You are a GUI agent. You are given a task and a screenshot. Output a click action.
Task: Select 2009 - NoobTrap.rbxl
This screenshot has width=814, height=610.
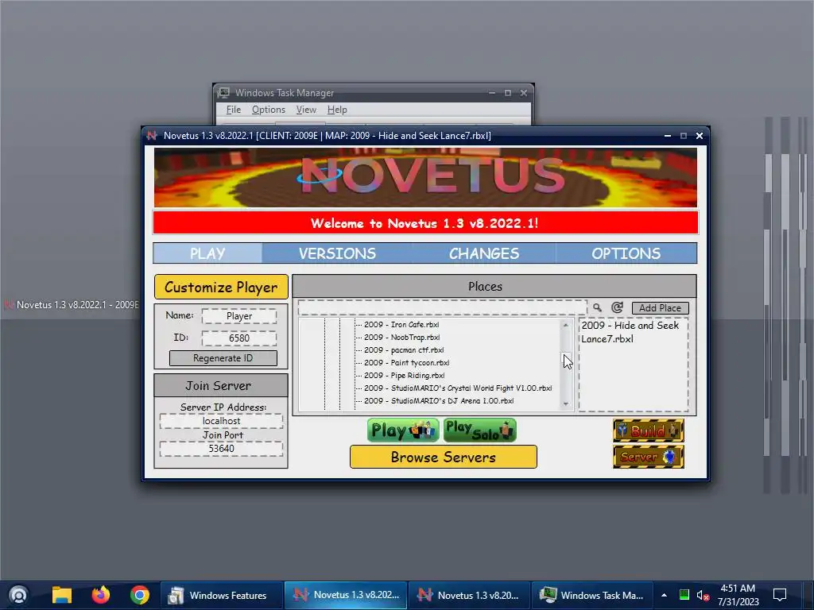coord(401,337)
